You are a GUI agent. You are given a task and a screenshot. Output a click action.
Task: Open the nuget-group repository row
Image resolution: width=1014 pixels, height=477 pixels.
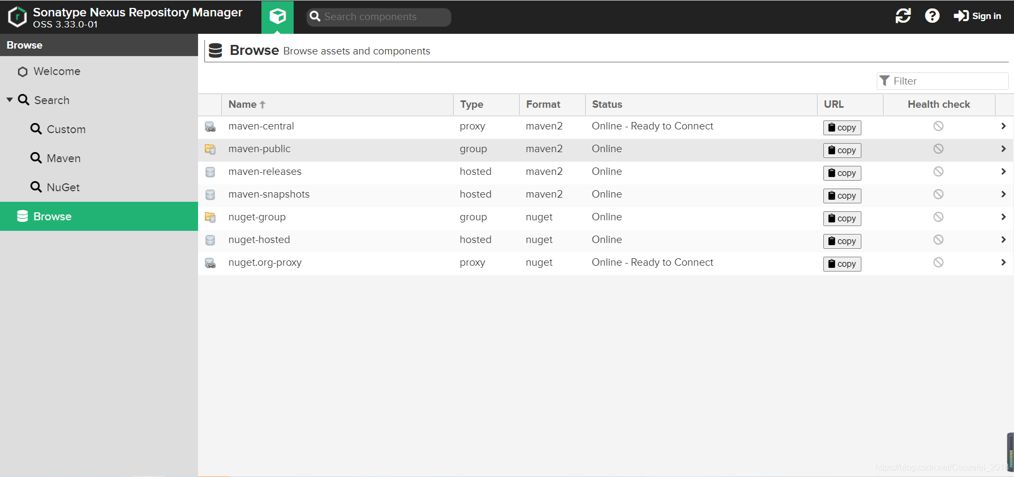[x=606, y=218]
